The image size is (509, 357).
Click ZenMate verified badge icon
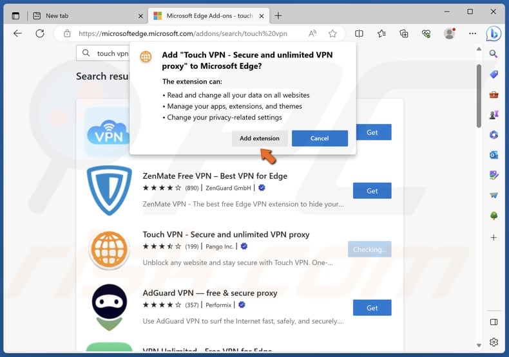point(262,188)
